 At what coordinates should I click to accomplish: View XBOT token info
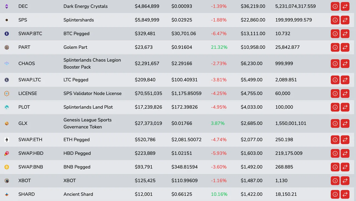point(335,180)
